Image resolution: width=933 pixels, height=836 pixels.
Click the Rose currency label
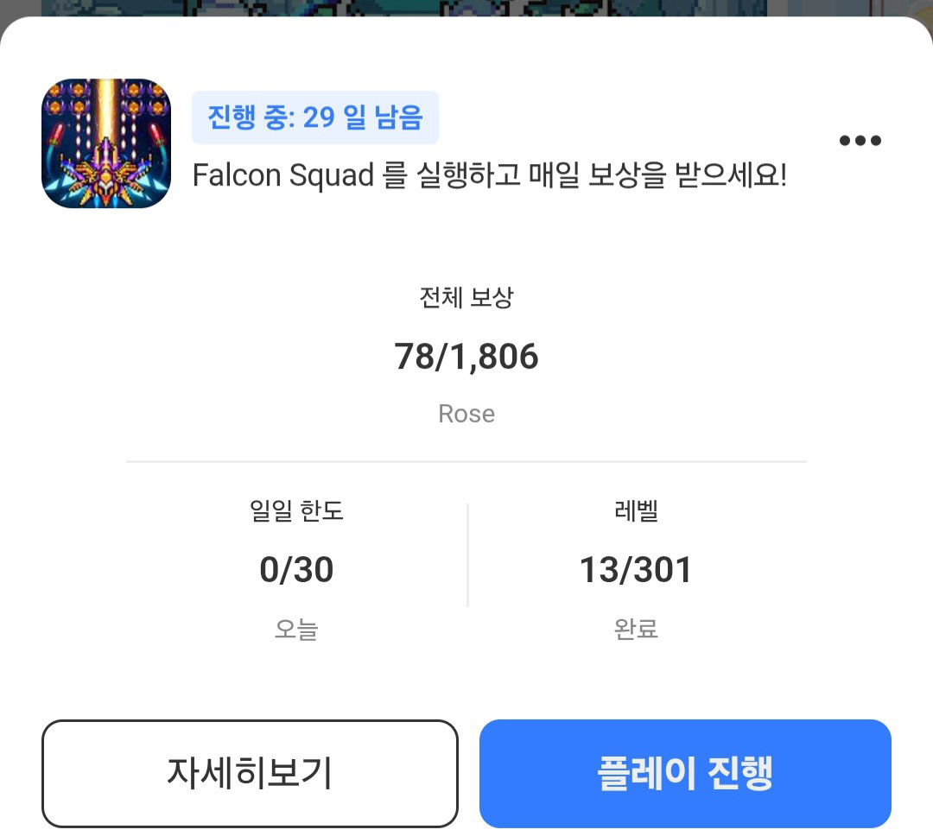click(466, 414)
